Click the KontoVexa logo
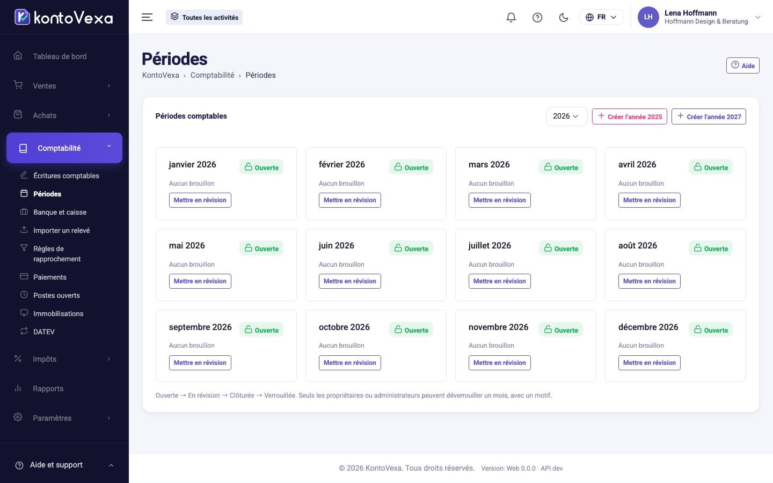 coord(64,17)
